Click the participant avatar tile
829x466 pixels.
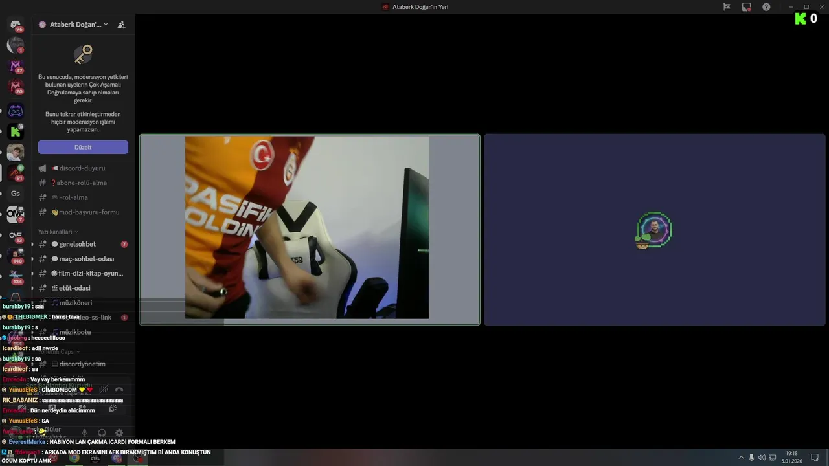click(x=654, y=229)
